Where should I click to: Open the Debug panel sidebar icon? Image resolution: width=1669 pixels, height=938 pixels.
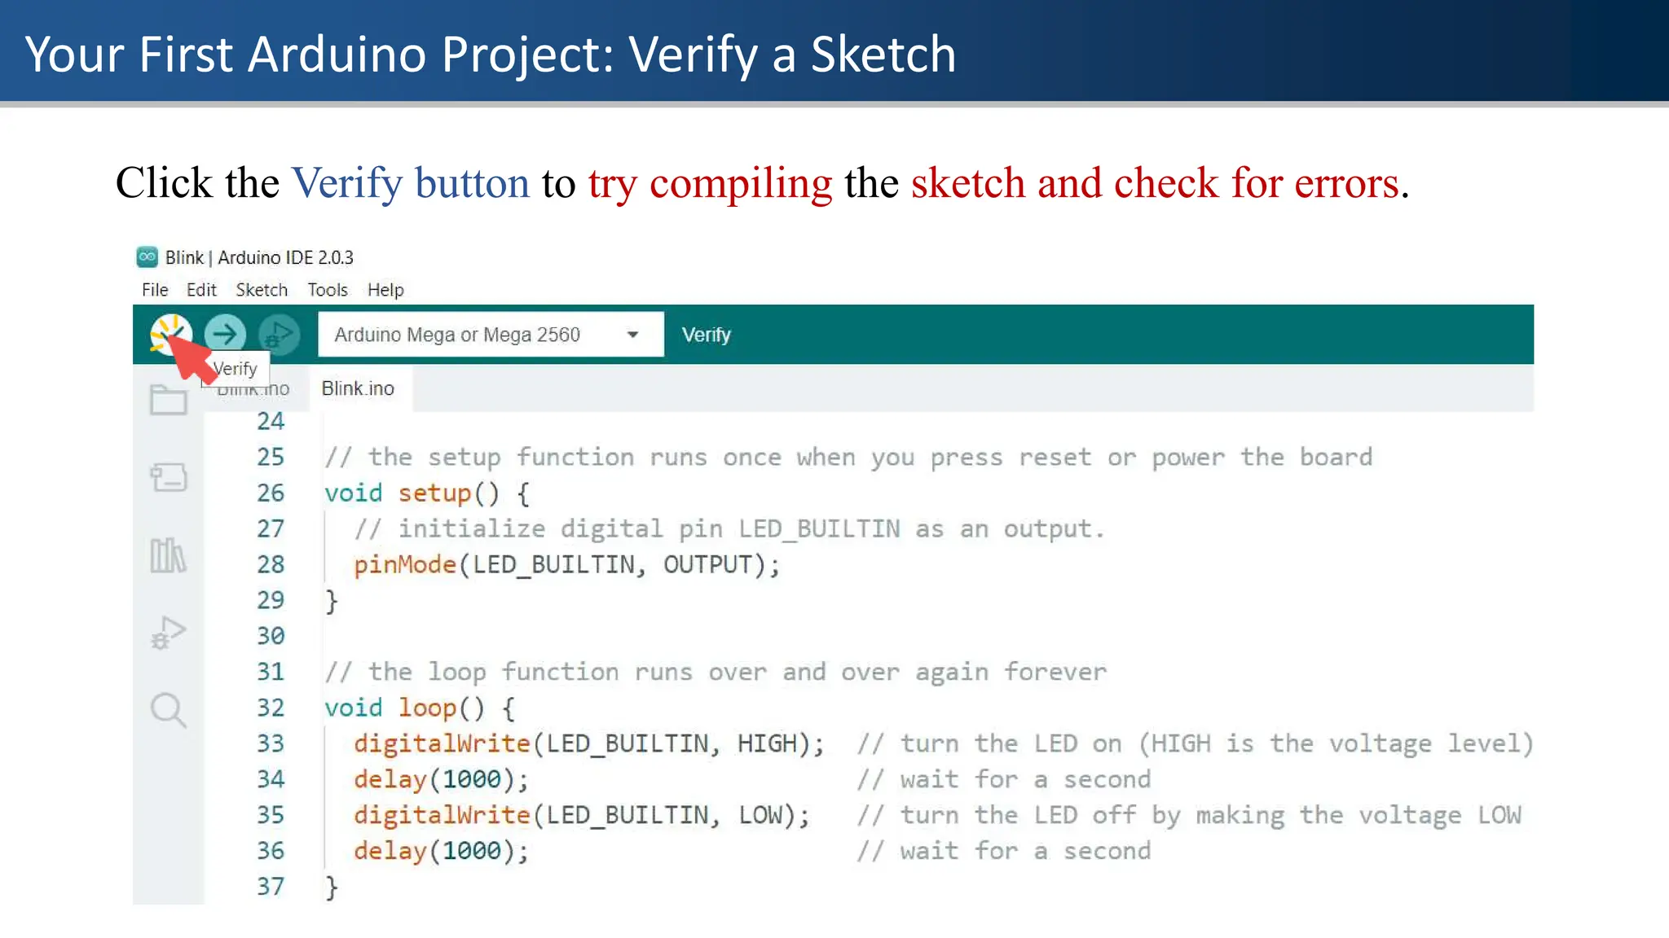click(169, 633)
